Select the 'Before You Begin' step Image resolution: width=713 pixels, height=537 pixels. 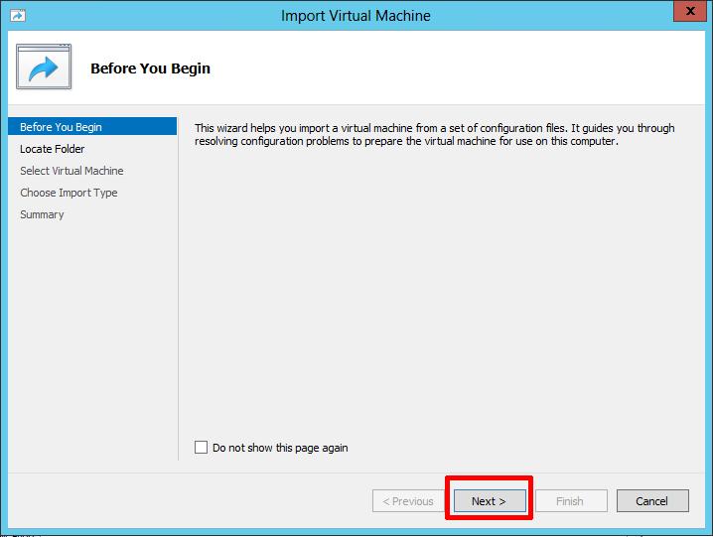(x=92, y=126)
